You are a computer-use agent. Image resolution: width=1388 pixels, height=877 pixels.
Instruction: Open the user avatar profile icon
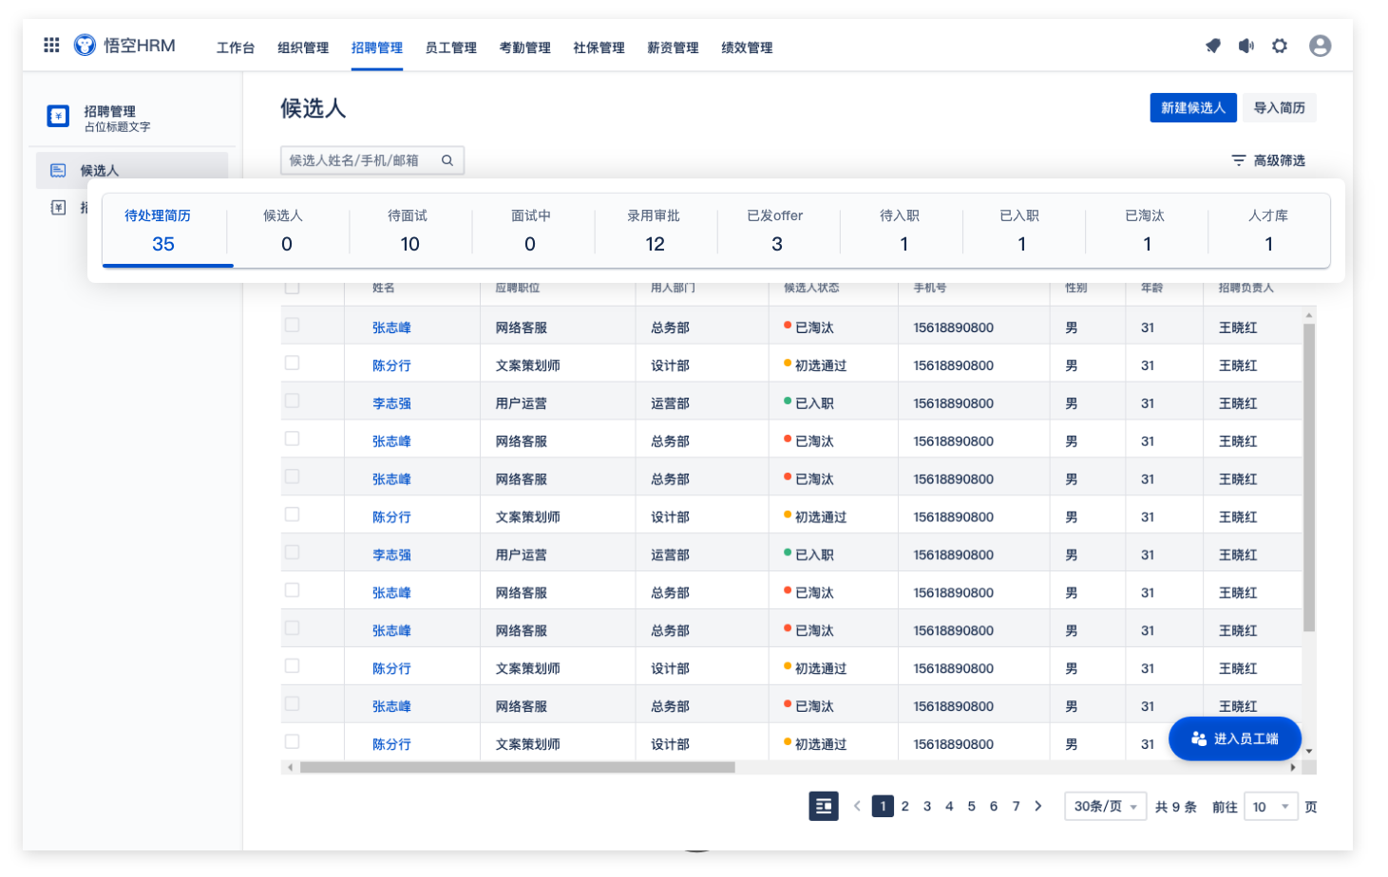pos(1320,46)
